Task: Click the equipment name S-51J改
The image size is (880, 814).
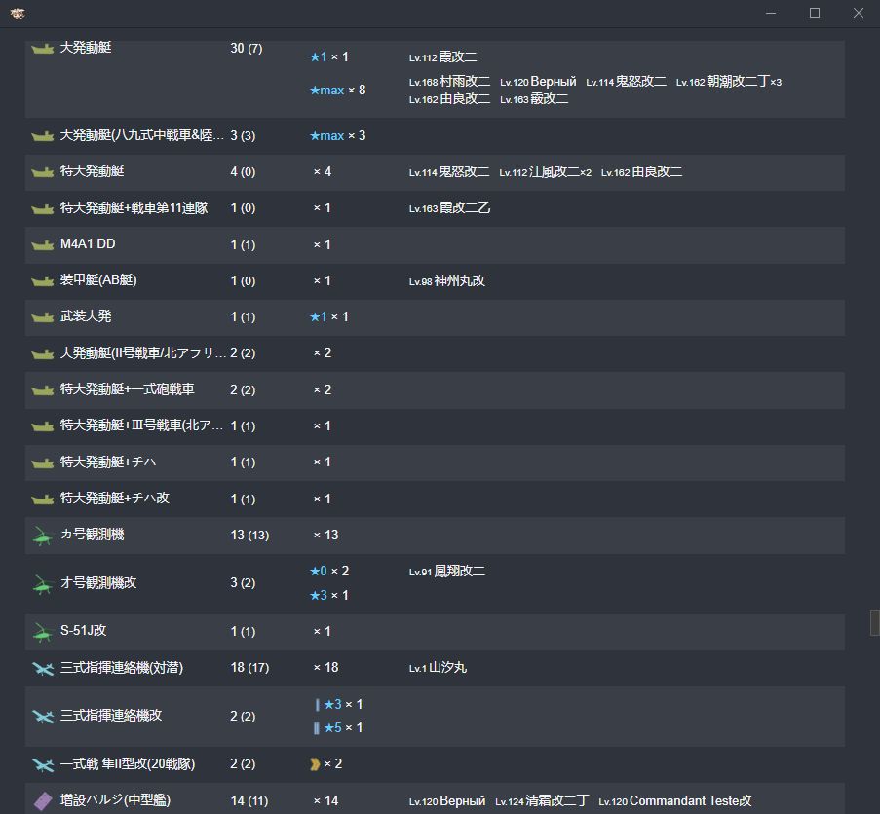Action: coord(83,631)
